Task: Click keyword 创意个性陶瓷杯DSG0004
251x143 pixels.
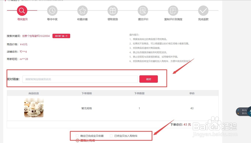Action: (36, 36)
